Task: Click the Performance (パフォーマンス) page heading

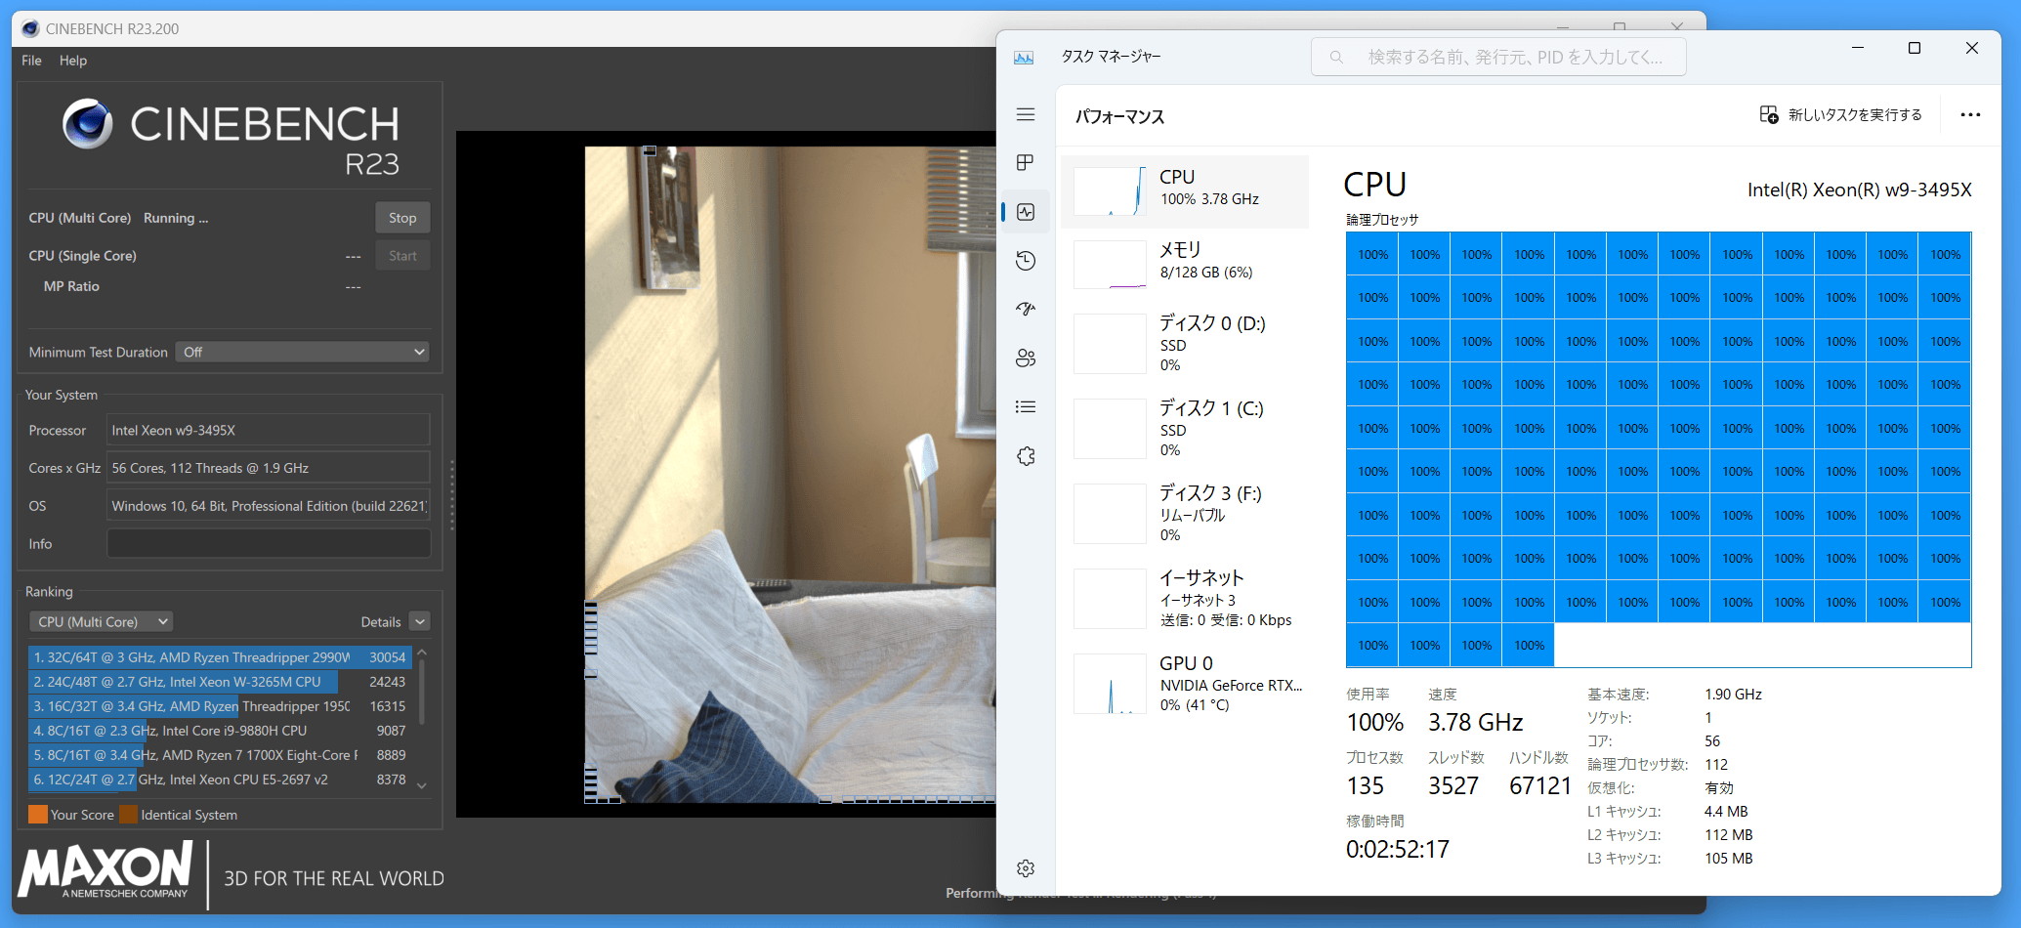Action: (x=1119, y=117)
